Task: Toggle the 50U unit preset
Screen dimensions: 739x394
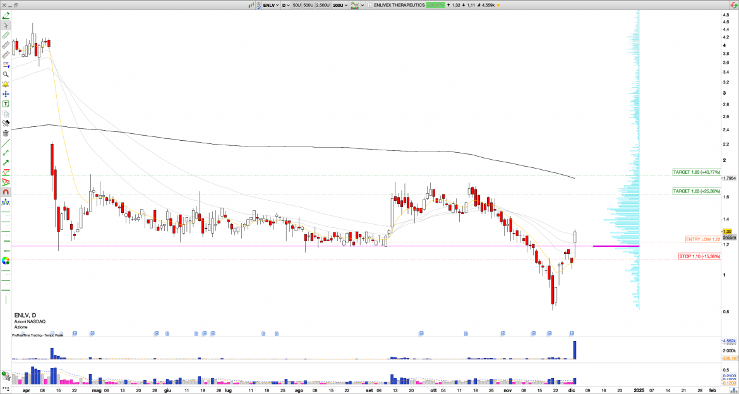Action: (296, 5)
